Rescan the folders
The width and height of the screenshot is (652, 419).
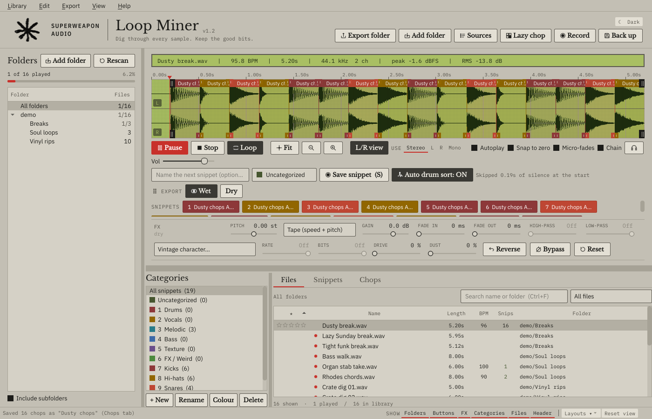click(x=114, y=61)
